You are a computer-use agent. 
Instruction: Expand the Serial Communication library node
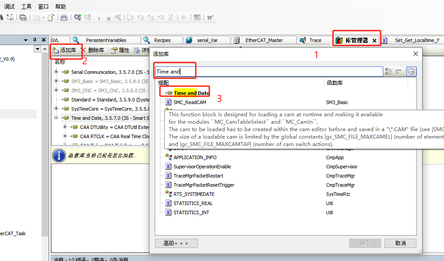(x=56, y=71)
